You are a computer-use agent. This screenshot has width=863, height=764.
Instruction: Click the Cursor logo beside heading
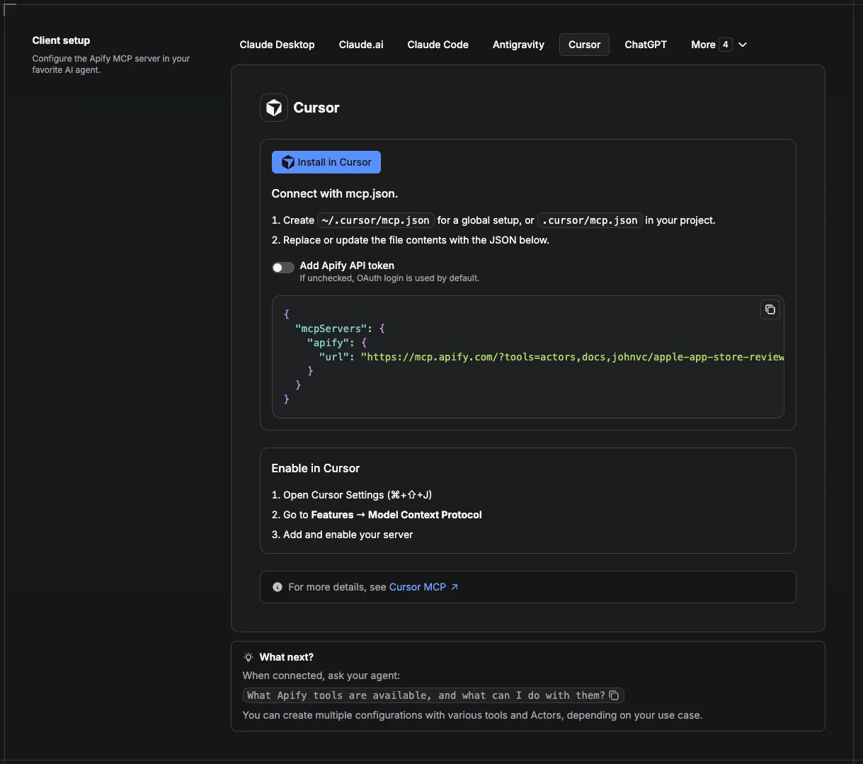point(274,108)
